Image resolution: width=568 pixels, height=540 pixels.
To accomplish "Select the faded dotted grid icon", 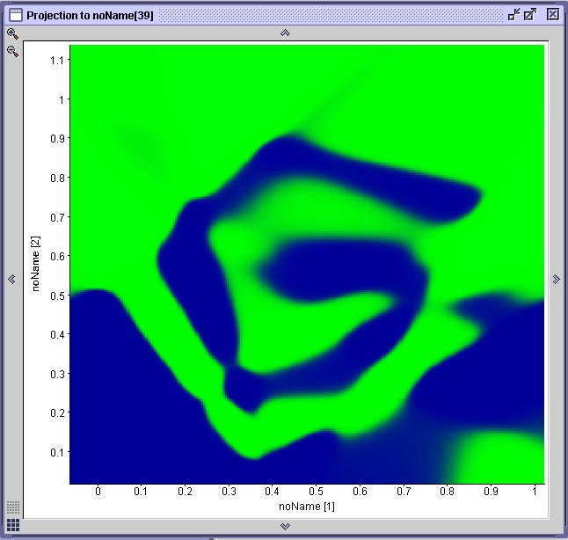I will pyautogui.click(x=13, y=507).
